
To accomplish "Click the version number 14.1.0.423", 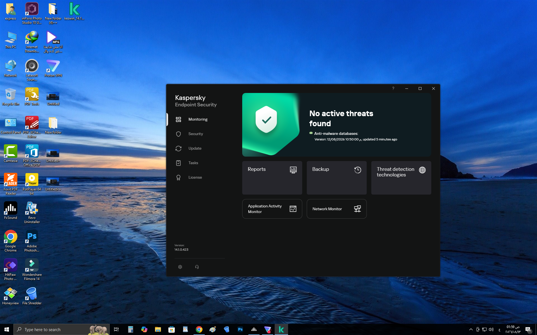I will tap(181, 250).
